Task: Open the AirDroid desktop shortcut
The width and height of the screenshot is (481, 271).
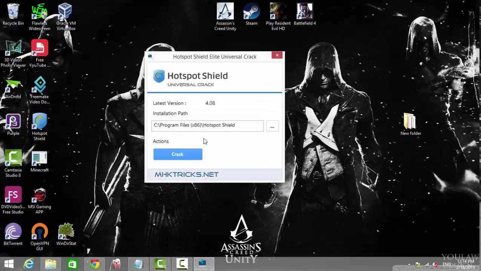Action: (x=13, y=88)
